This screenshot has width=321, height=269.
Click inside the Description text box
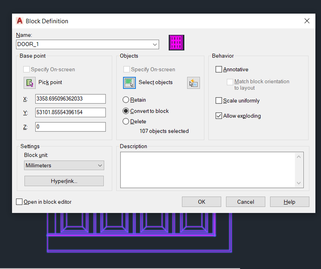coord(208,170)
